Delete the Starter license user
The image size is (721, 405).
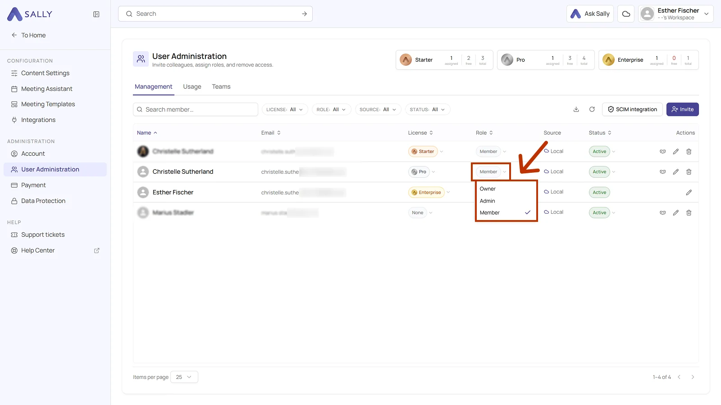click(x=689, y=152)
